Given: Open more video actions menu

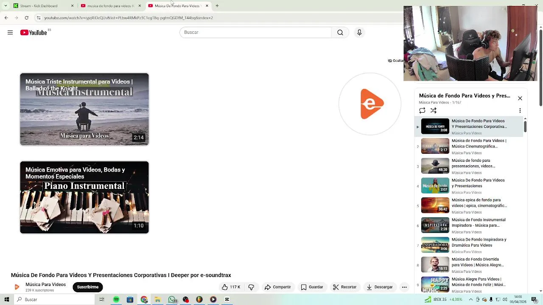Looking at the screenshot, I should [404, 287].
